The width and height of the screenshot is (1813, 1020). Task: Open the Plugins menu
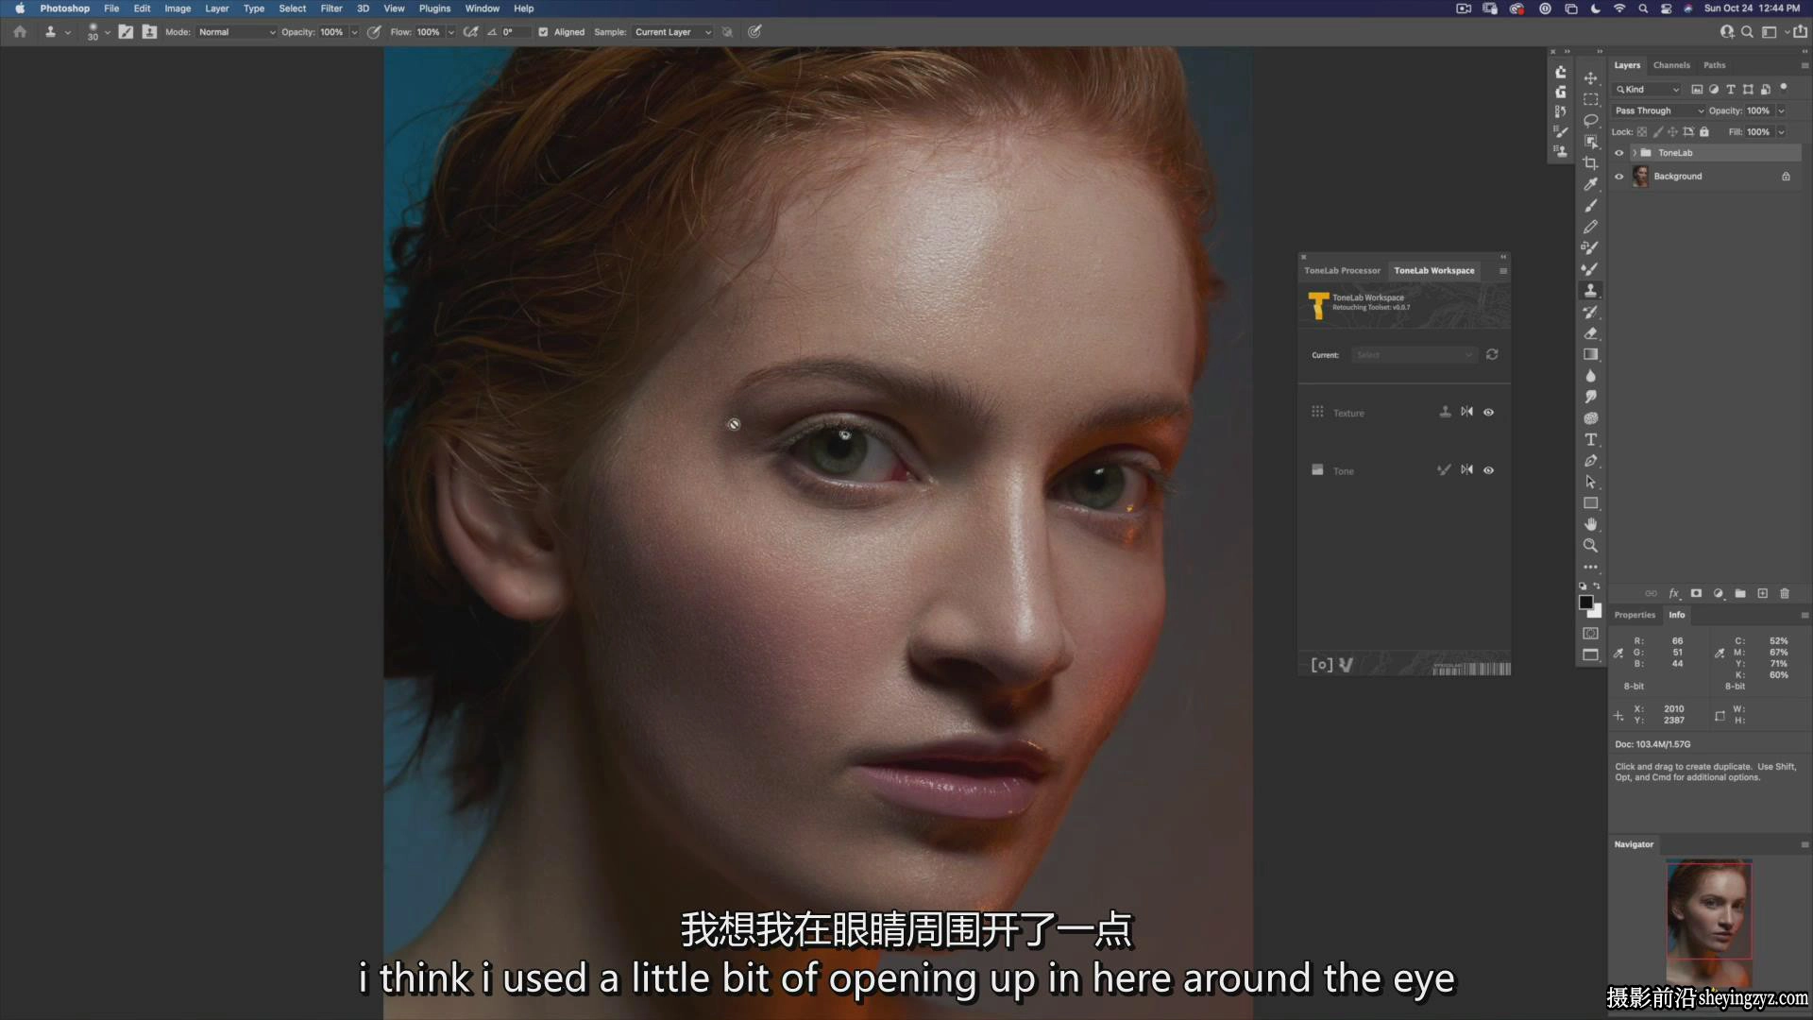(x=434, y=8)
